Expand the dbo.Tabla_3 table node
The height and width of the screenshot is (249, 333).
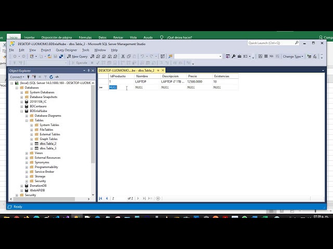pos(31,148)
